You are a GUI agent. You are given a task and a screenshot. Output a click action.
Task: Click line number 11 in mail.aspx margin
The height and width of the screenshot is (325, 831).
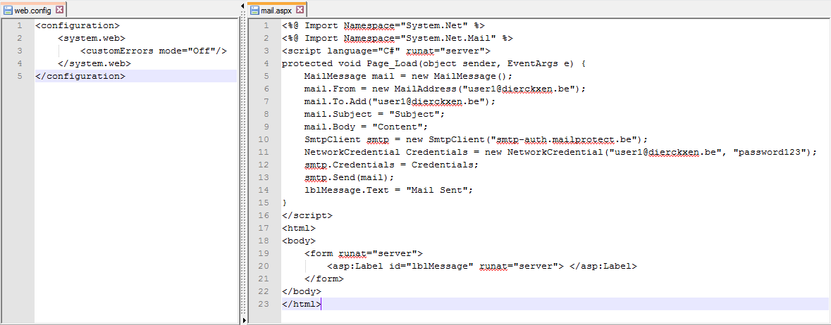tap(265, 153)
